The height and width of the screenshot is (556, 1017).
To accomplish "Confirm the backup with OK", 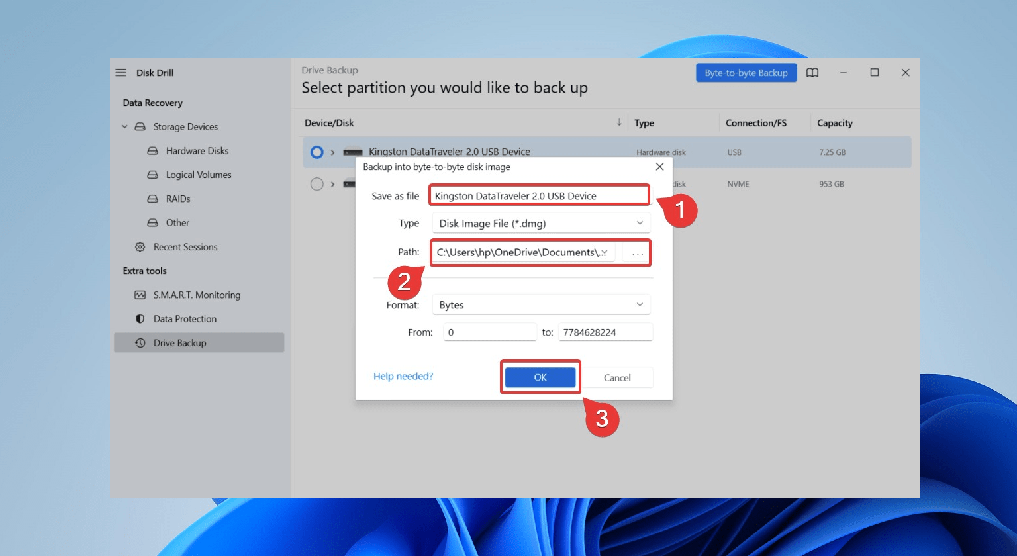I will pyautogui.click(x=540, y=377).
